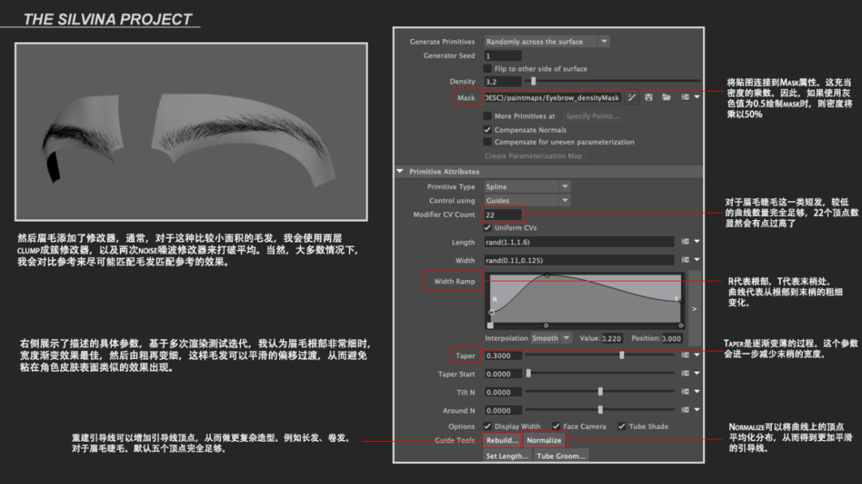
Task: Open the Tilt N expression editor icon
Action: [x=685, y=392]
